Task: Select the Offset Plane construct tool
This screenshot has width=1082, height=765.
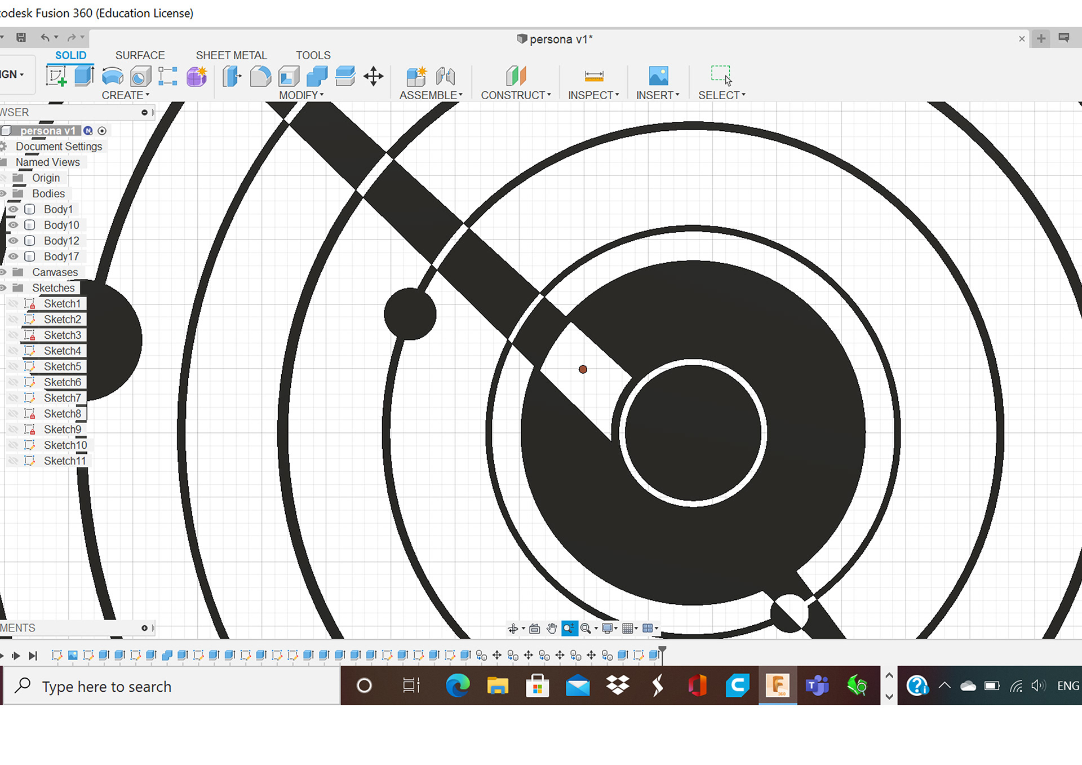Action: coord(516,76)
